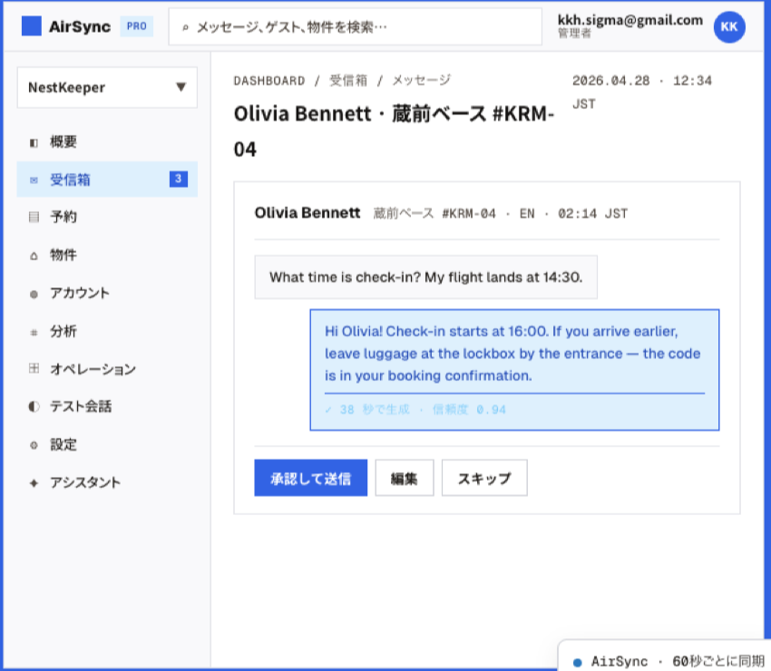The image size is (771, 671).
Task: Click the AirSync sync status dot
Action: [x=578, y=662]
